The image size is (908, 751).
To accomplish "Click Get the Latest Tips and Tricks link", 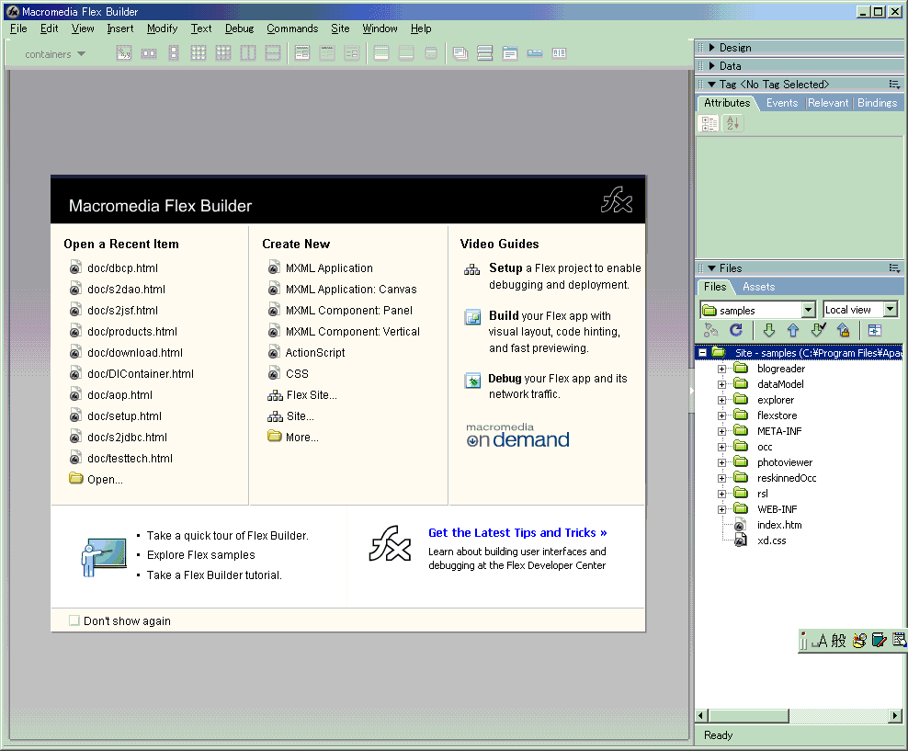I will (x=517, y=533).
